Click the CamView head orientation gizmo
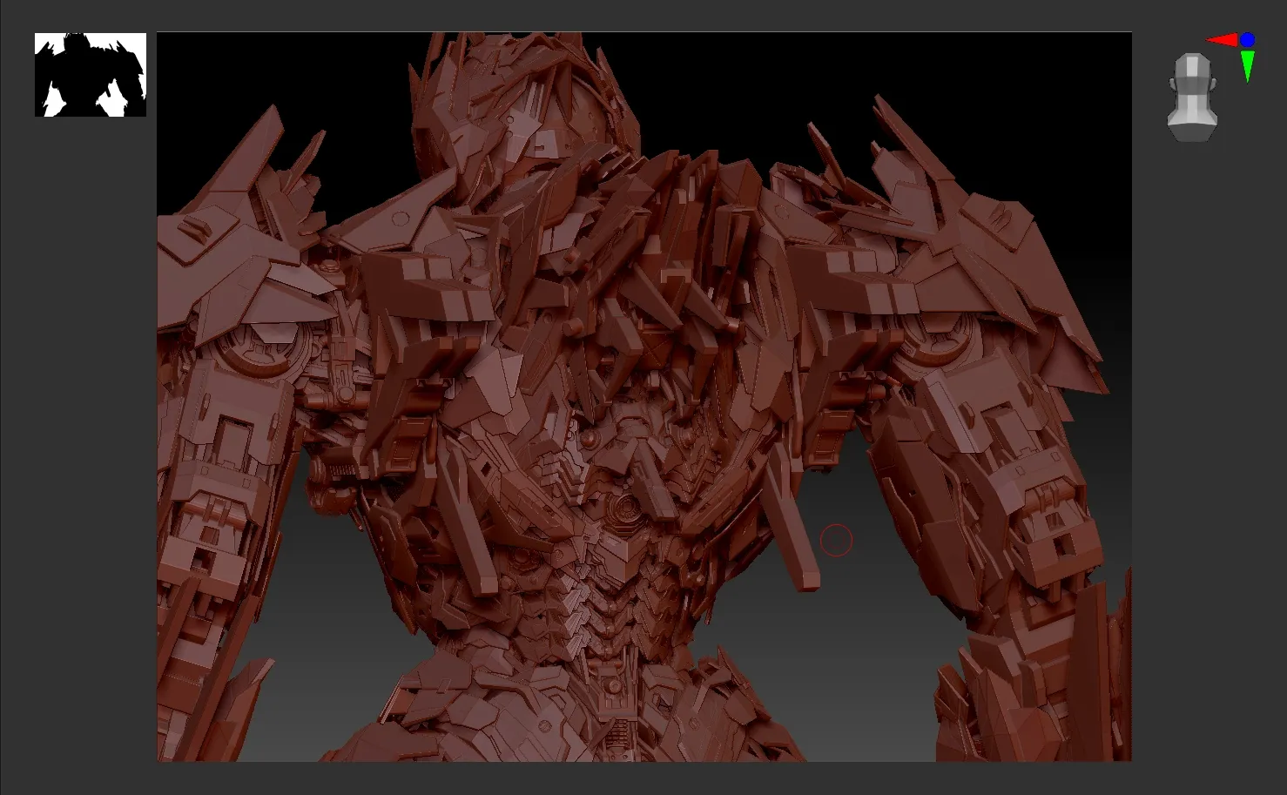 pos(1192,96)
